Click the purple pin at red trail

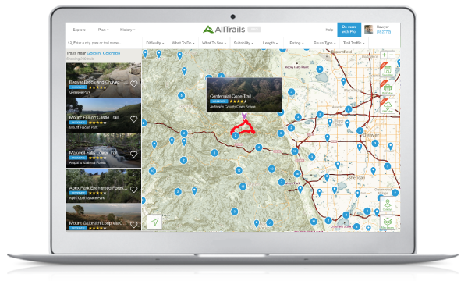point(244,116)
